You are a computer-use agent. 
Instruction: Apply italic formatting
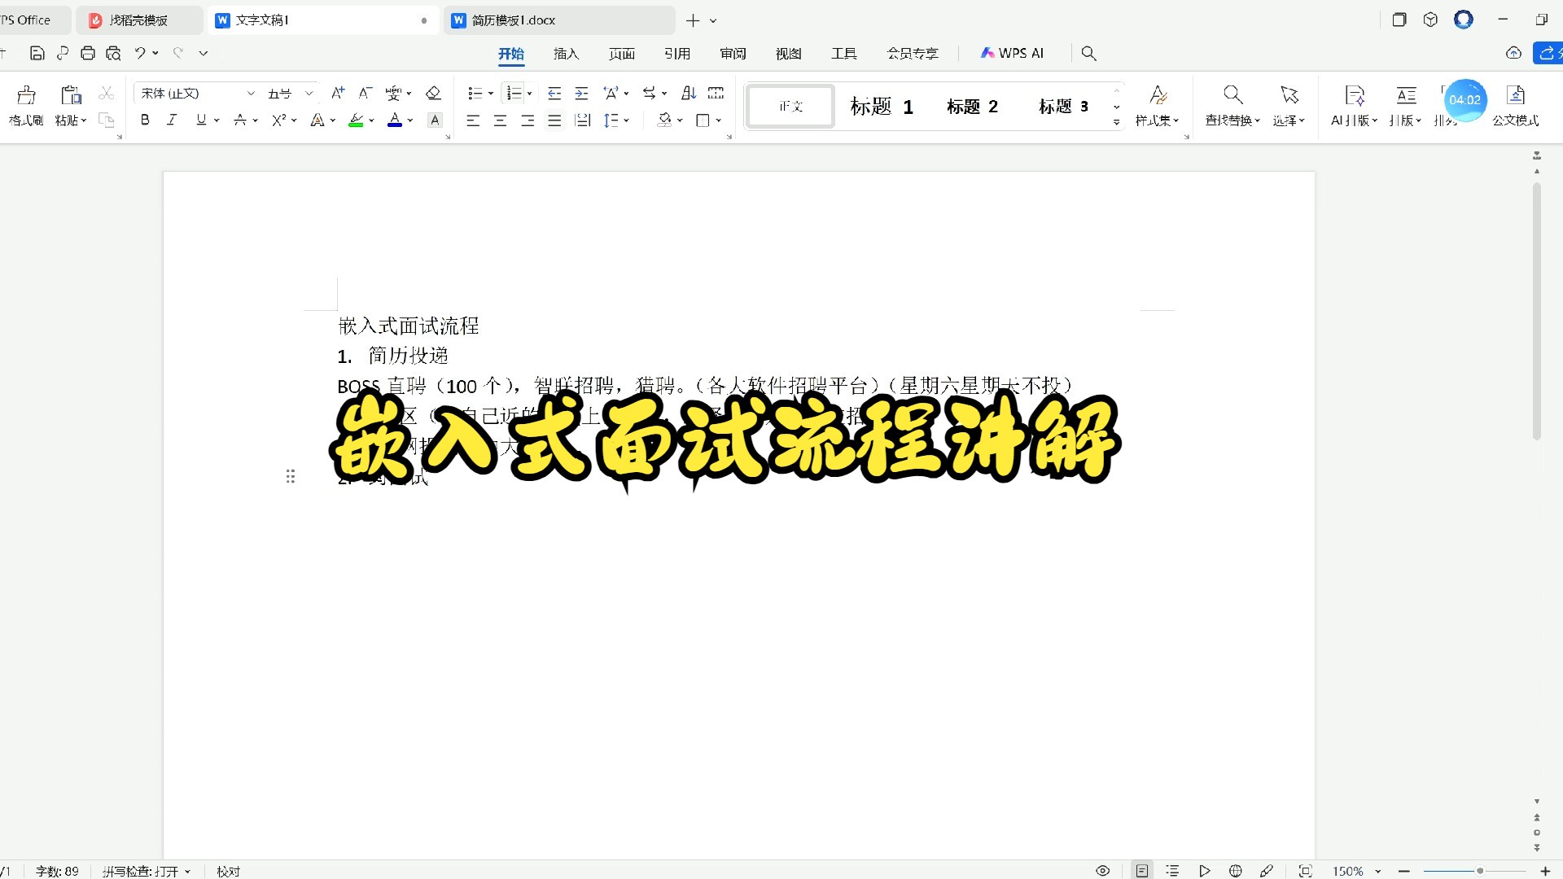[172, 120]
